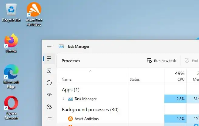Open the Task Manager navigation hamburger menu

pyautogui.click(x=49, y=47)
